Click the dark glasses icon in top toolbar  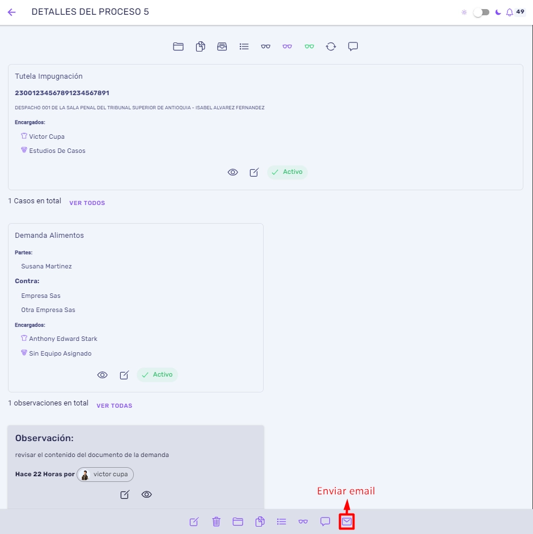tap(265, 46)
